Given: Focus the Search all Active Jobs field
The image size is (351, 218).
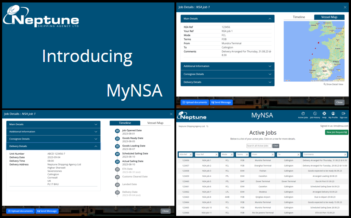Looking at the screenshot, I should coord(259,146).
